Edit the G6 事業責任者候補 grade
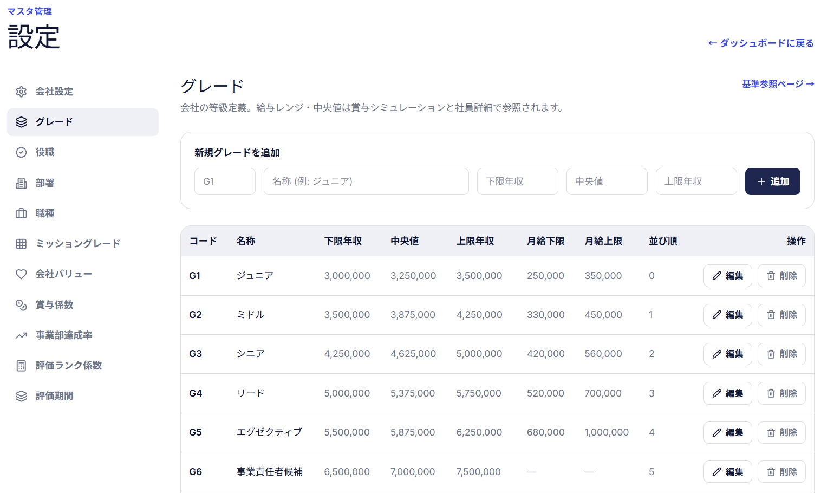 tap(728, 472)
